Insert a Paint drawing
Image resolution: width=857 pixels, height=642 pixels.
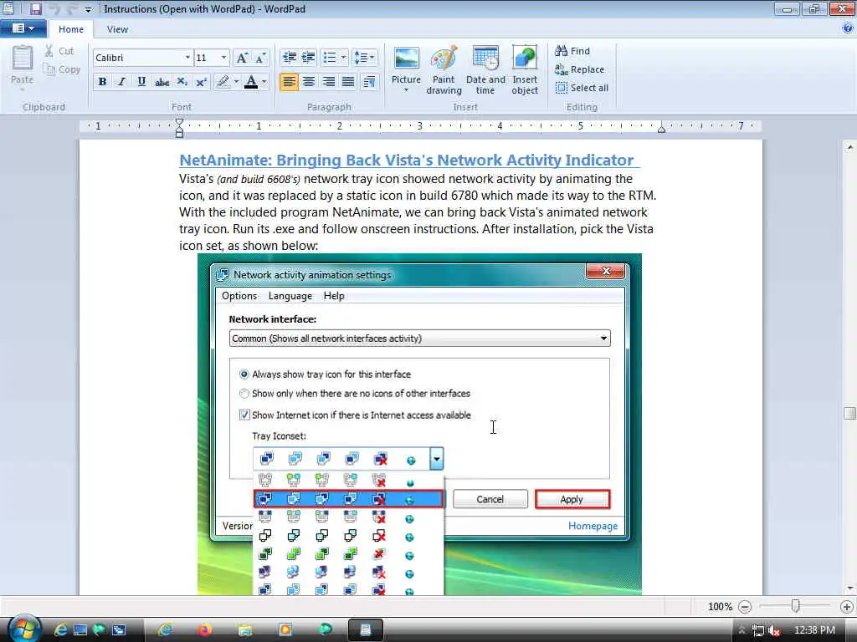coord(444,70)
